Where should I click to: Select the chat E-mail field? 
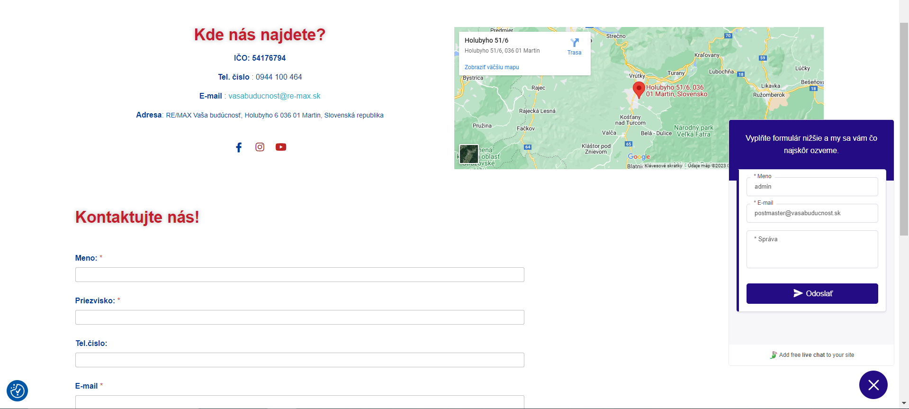(x=812, y=213)
